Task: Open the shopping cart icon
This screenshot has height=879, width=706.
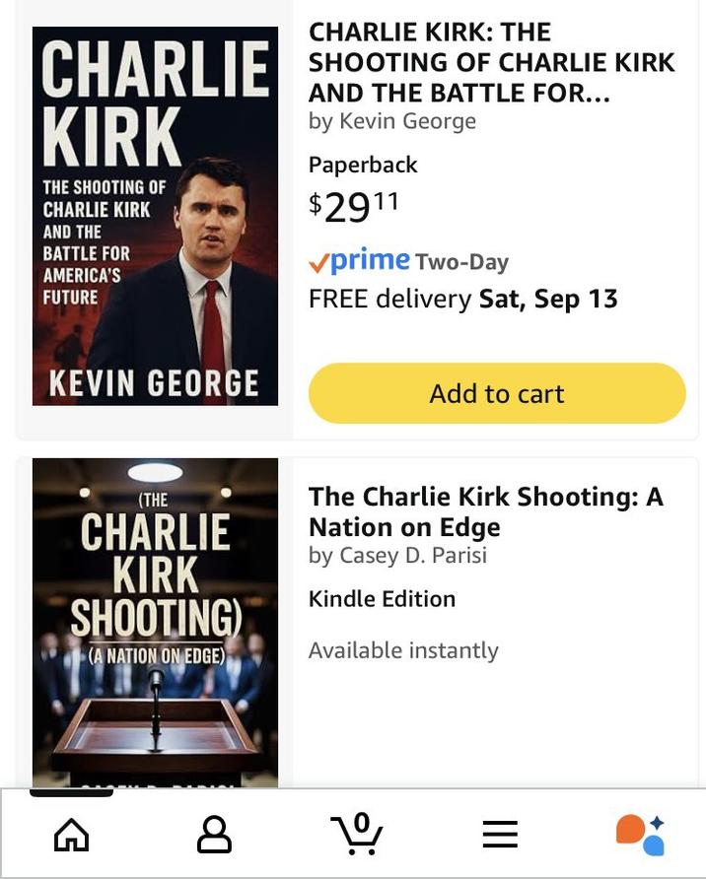Action: pos(355,836)
